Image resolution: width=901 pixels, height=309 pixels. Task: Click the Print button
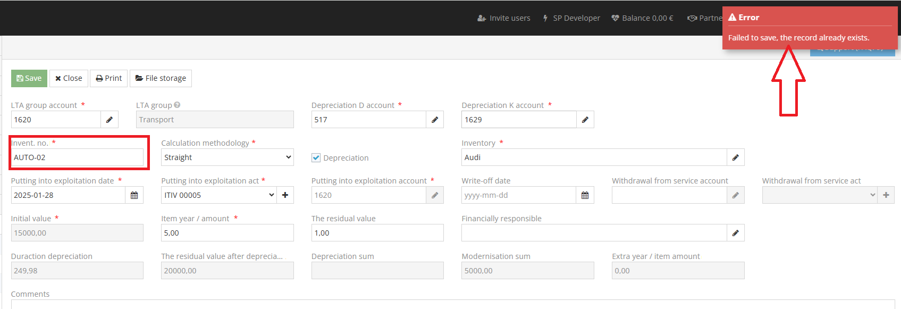[x=109, y=78]
